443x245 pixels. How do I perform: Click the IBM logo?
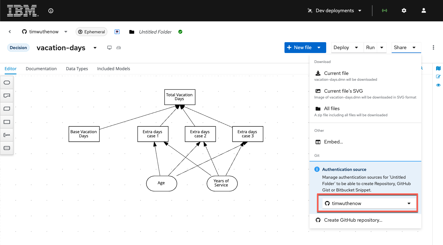click(23, 11)
